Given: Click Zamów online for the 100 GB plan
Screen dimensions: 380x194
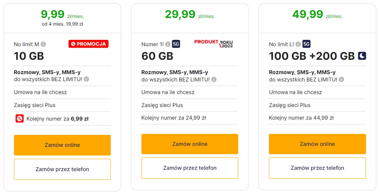Looking at the screenshot, I should (317, 144).
